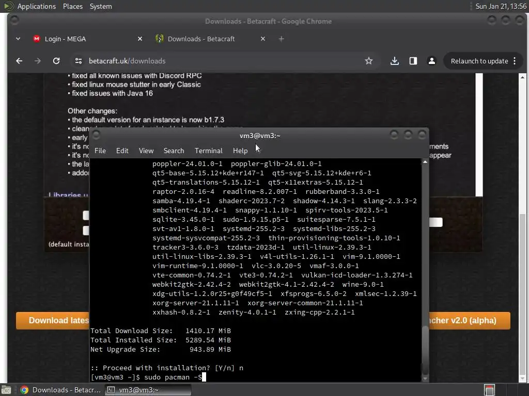Open the Places panel menu
This screenshot has width=529, height=396.
pyautogui.click(x=73, y=6)
